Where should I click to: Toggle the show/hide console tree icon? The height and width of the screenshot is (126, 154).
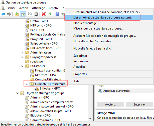[x=23, y=14]
